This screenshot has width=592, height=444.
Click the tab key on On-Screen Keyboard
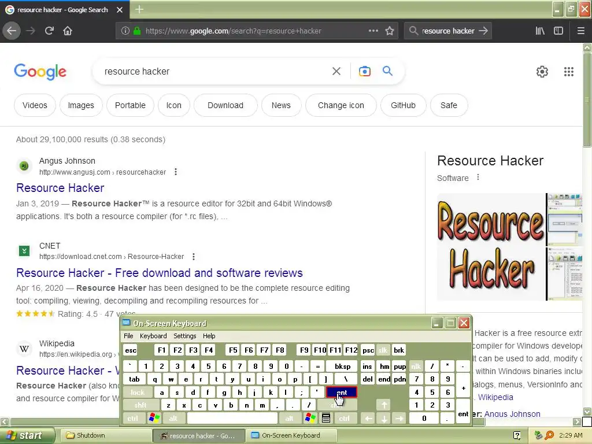(134, 379)
